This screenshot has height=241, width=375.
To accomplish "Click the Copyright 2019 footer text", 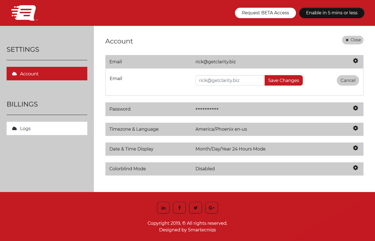I will tap(187, 223).
